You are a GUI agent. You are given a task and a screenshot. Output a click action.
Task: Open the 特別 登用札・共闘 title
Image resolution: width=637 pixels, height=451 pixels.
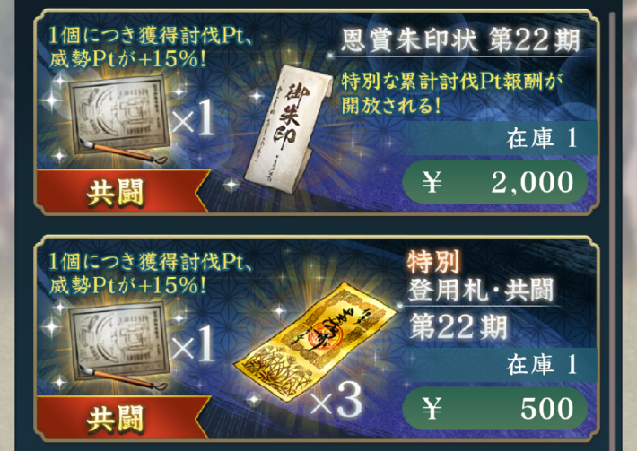[480, 276]
